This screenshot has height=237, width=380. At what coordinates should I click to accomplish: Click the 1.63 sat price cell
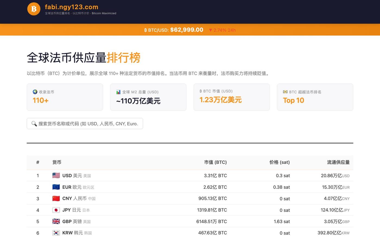[x=282, y=222]
